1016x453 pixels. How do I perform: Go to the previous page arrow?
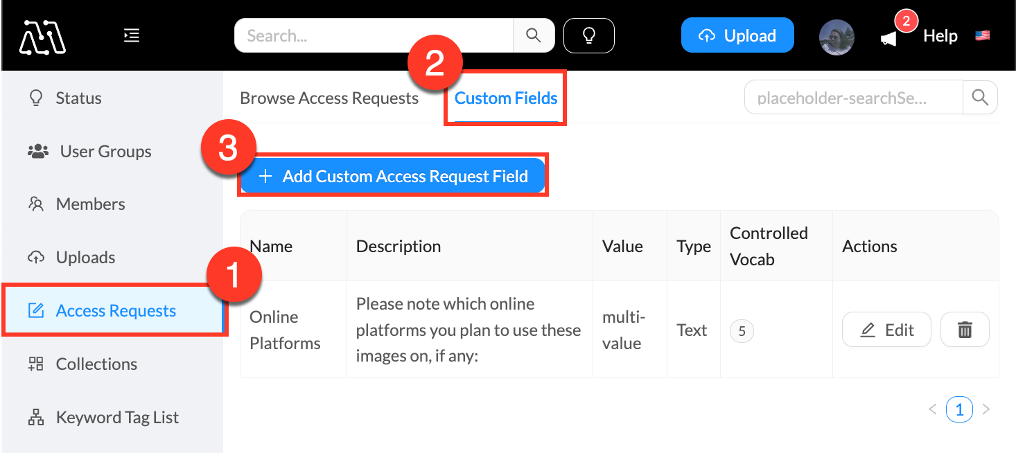(933, 409)
